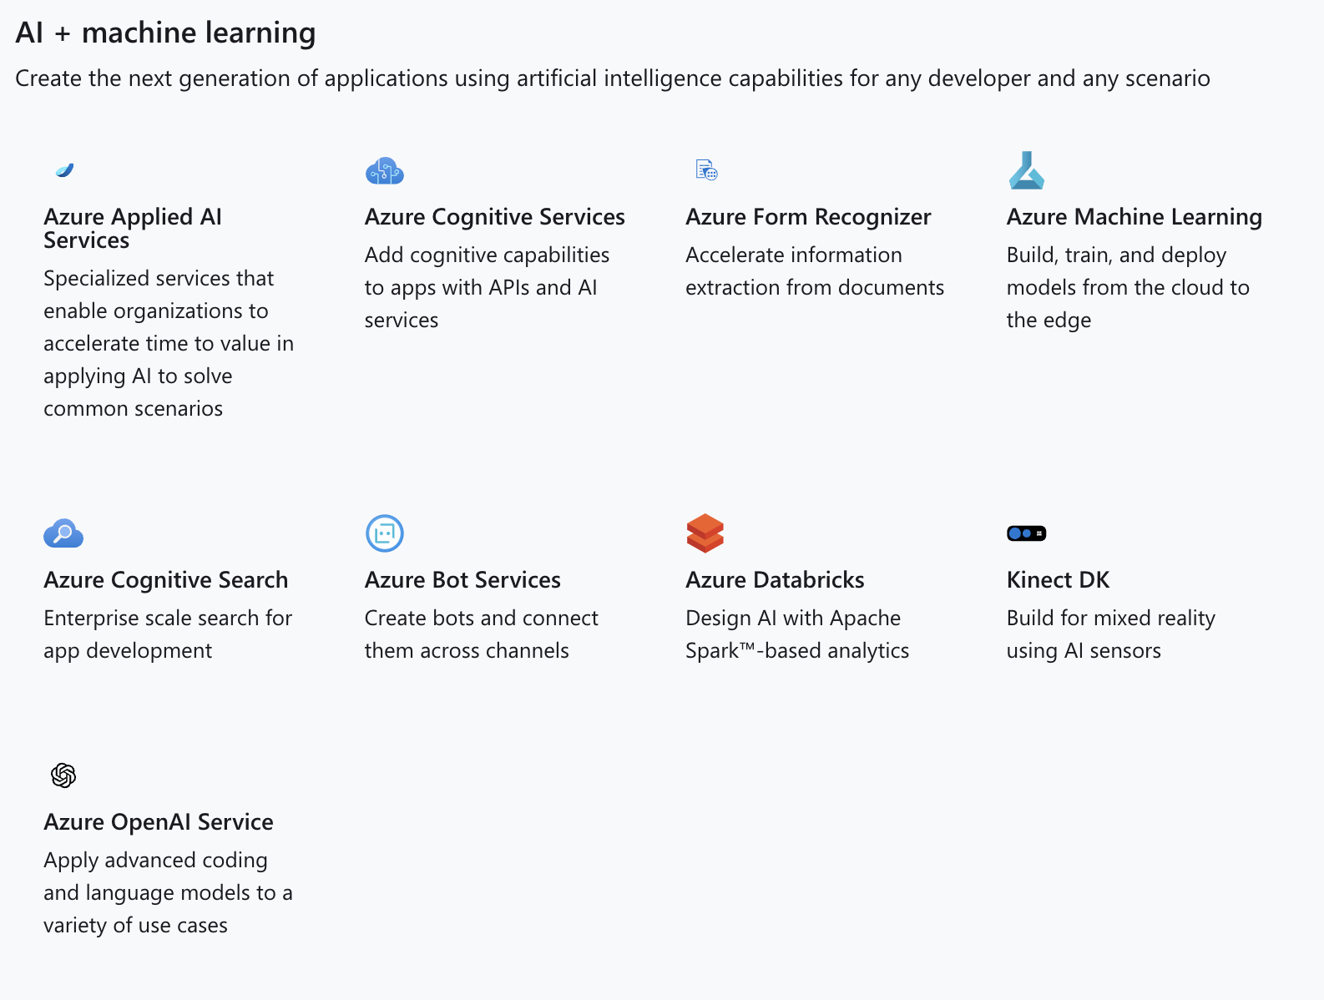Click the Azure Bot Services icon
The width and height of the screenshot is (1324, 1000).
(385, 533)
